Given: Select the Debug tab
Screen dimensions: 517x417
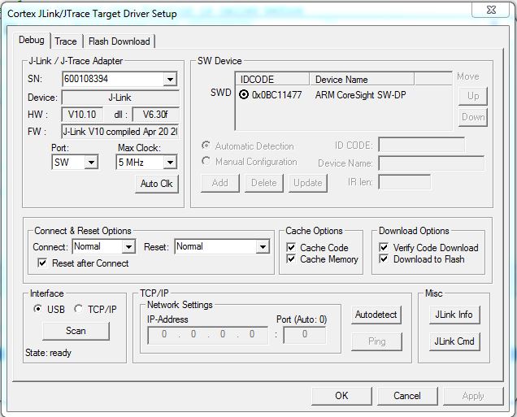Looking at the screenshot, I should 32,40.
